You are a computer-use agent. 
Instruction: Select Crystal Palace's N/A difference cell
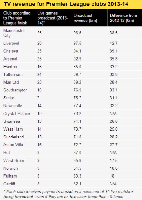coord(113,114)
